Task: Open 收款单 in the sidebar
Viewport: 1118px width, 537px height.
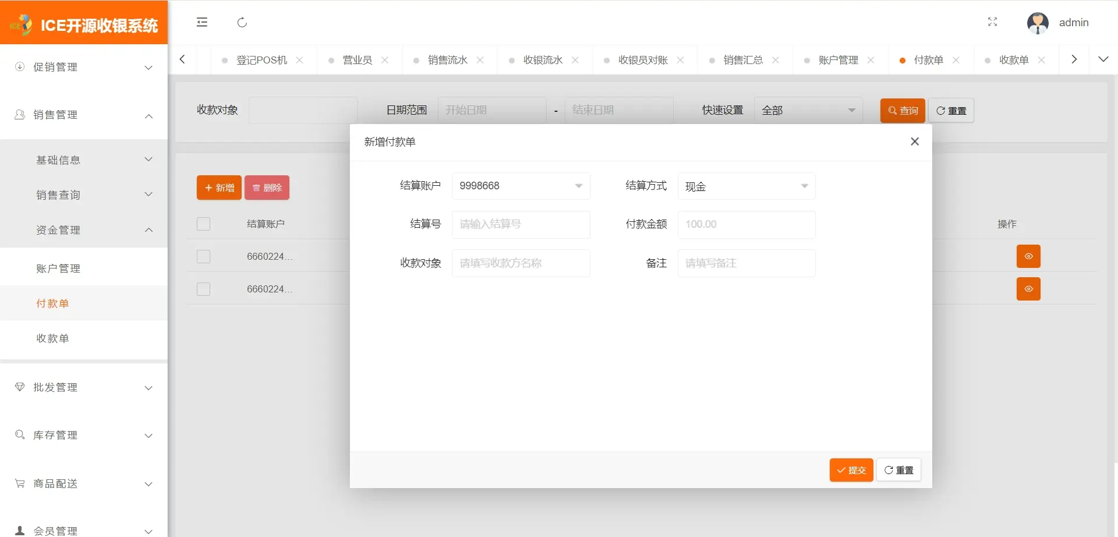Action: pos(84,338)
